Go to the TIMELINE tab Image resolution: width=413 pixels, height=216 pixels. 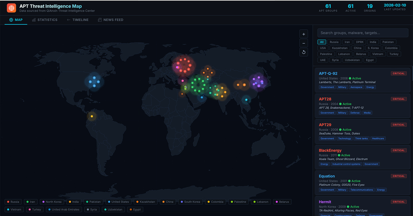[x=78, y=20]
